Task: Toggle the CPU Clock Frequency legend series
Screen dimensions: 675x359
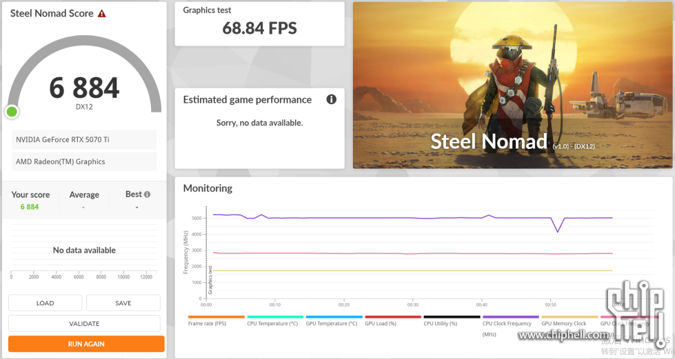Action: [x=507, y=323]
